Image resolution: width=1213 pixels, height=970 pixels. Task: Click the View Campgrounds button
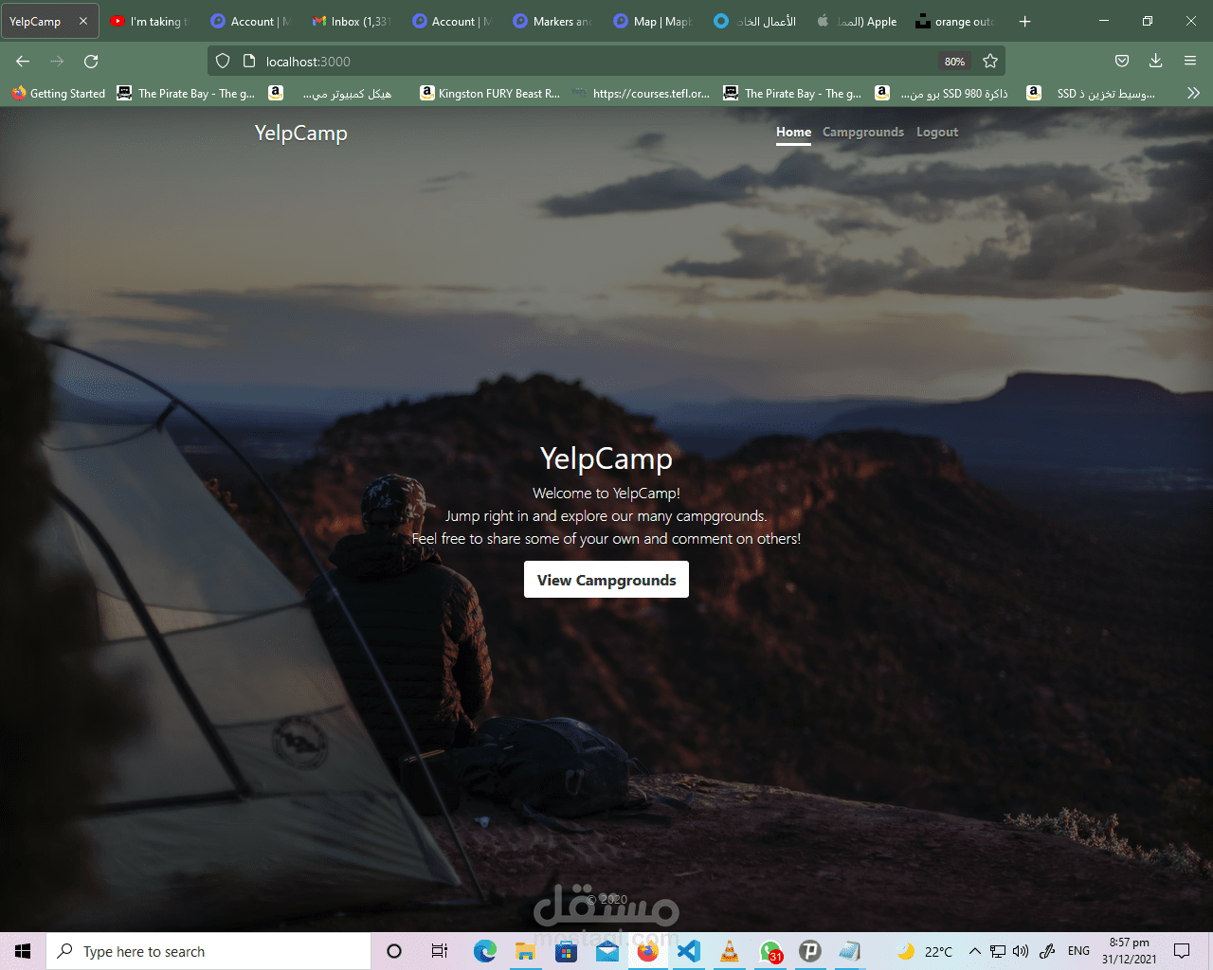pyautogui.click(x=606, y=580)
